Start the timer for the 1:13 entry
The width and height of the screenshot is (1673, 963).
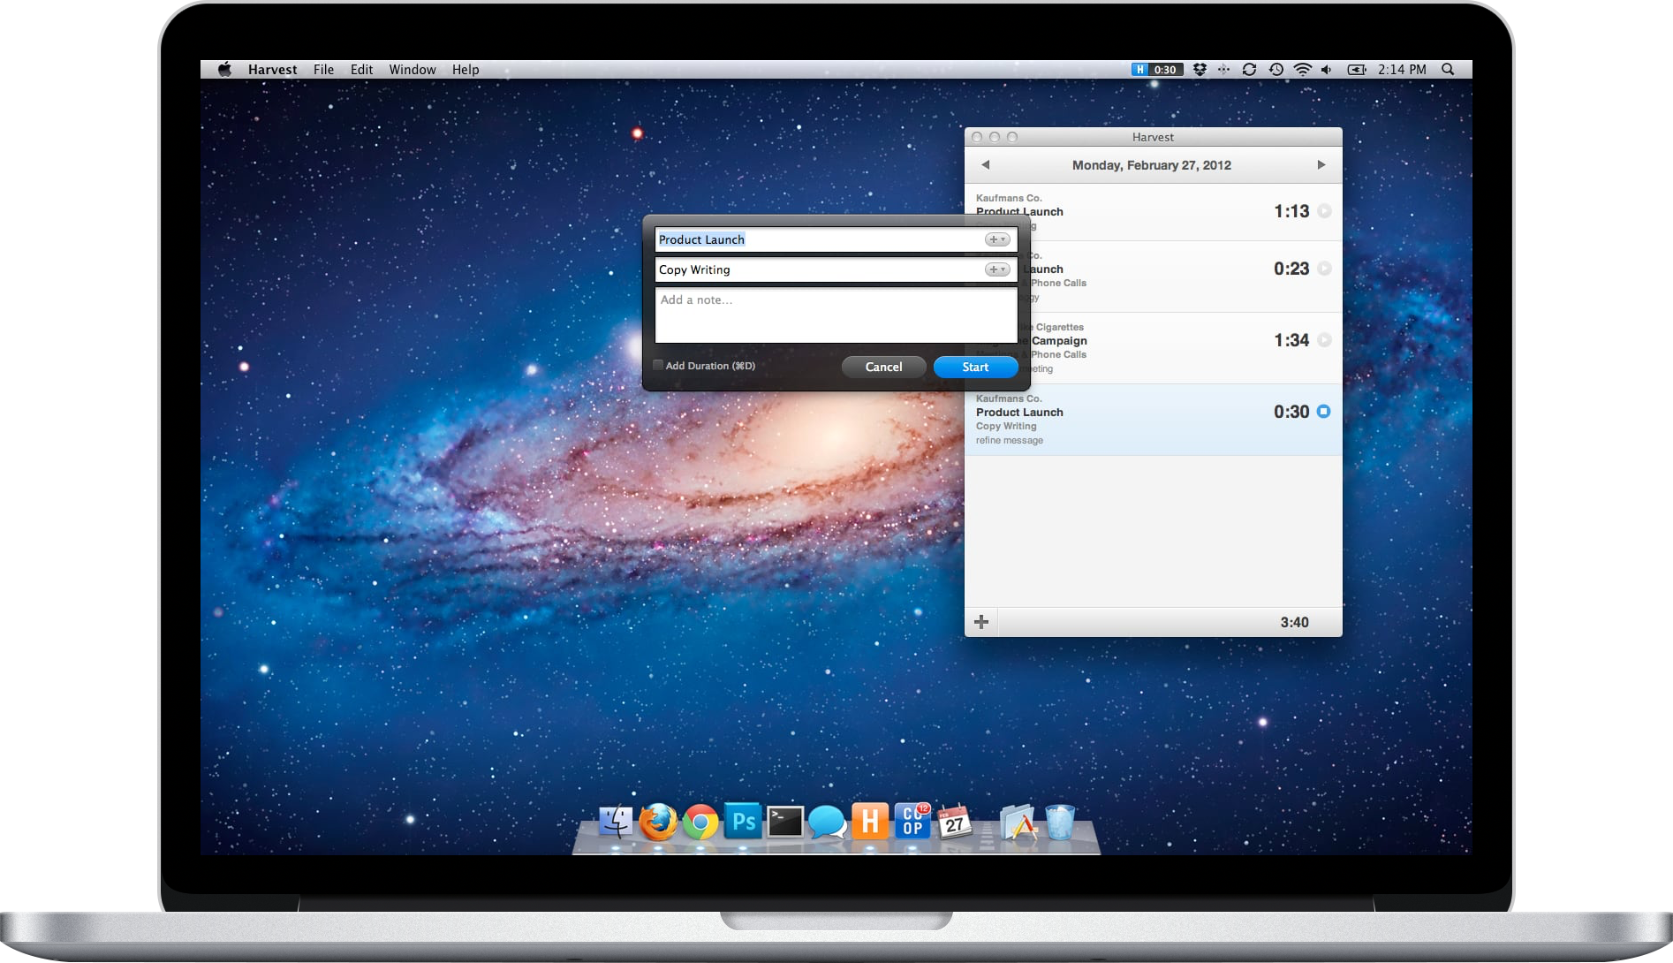click(1323, 211)
